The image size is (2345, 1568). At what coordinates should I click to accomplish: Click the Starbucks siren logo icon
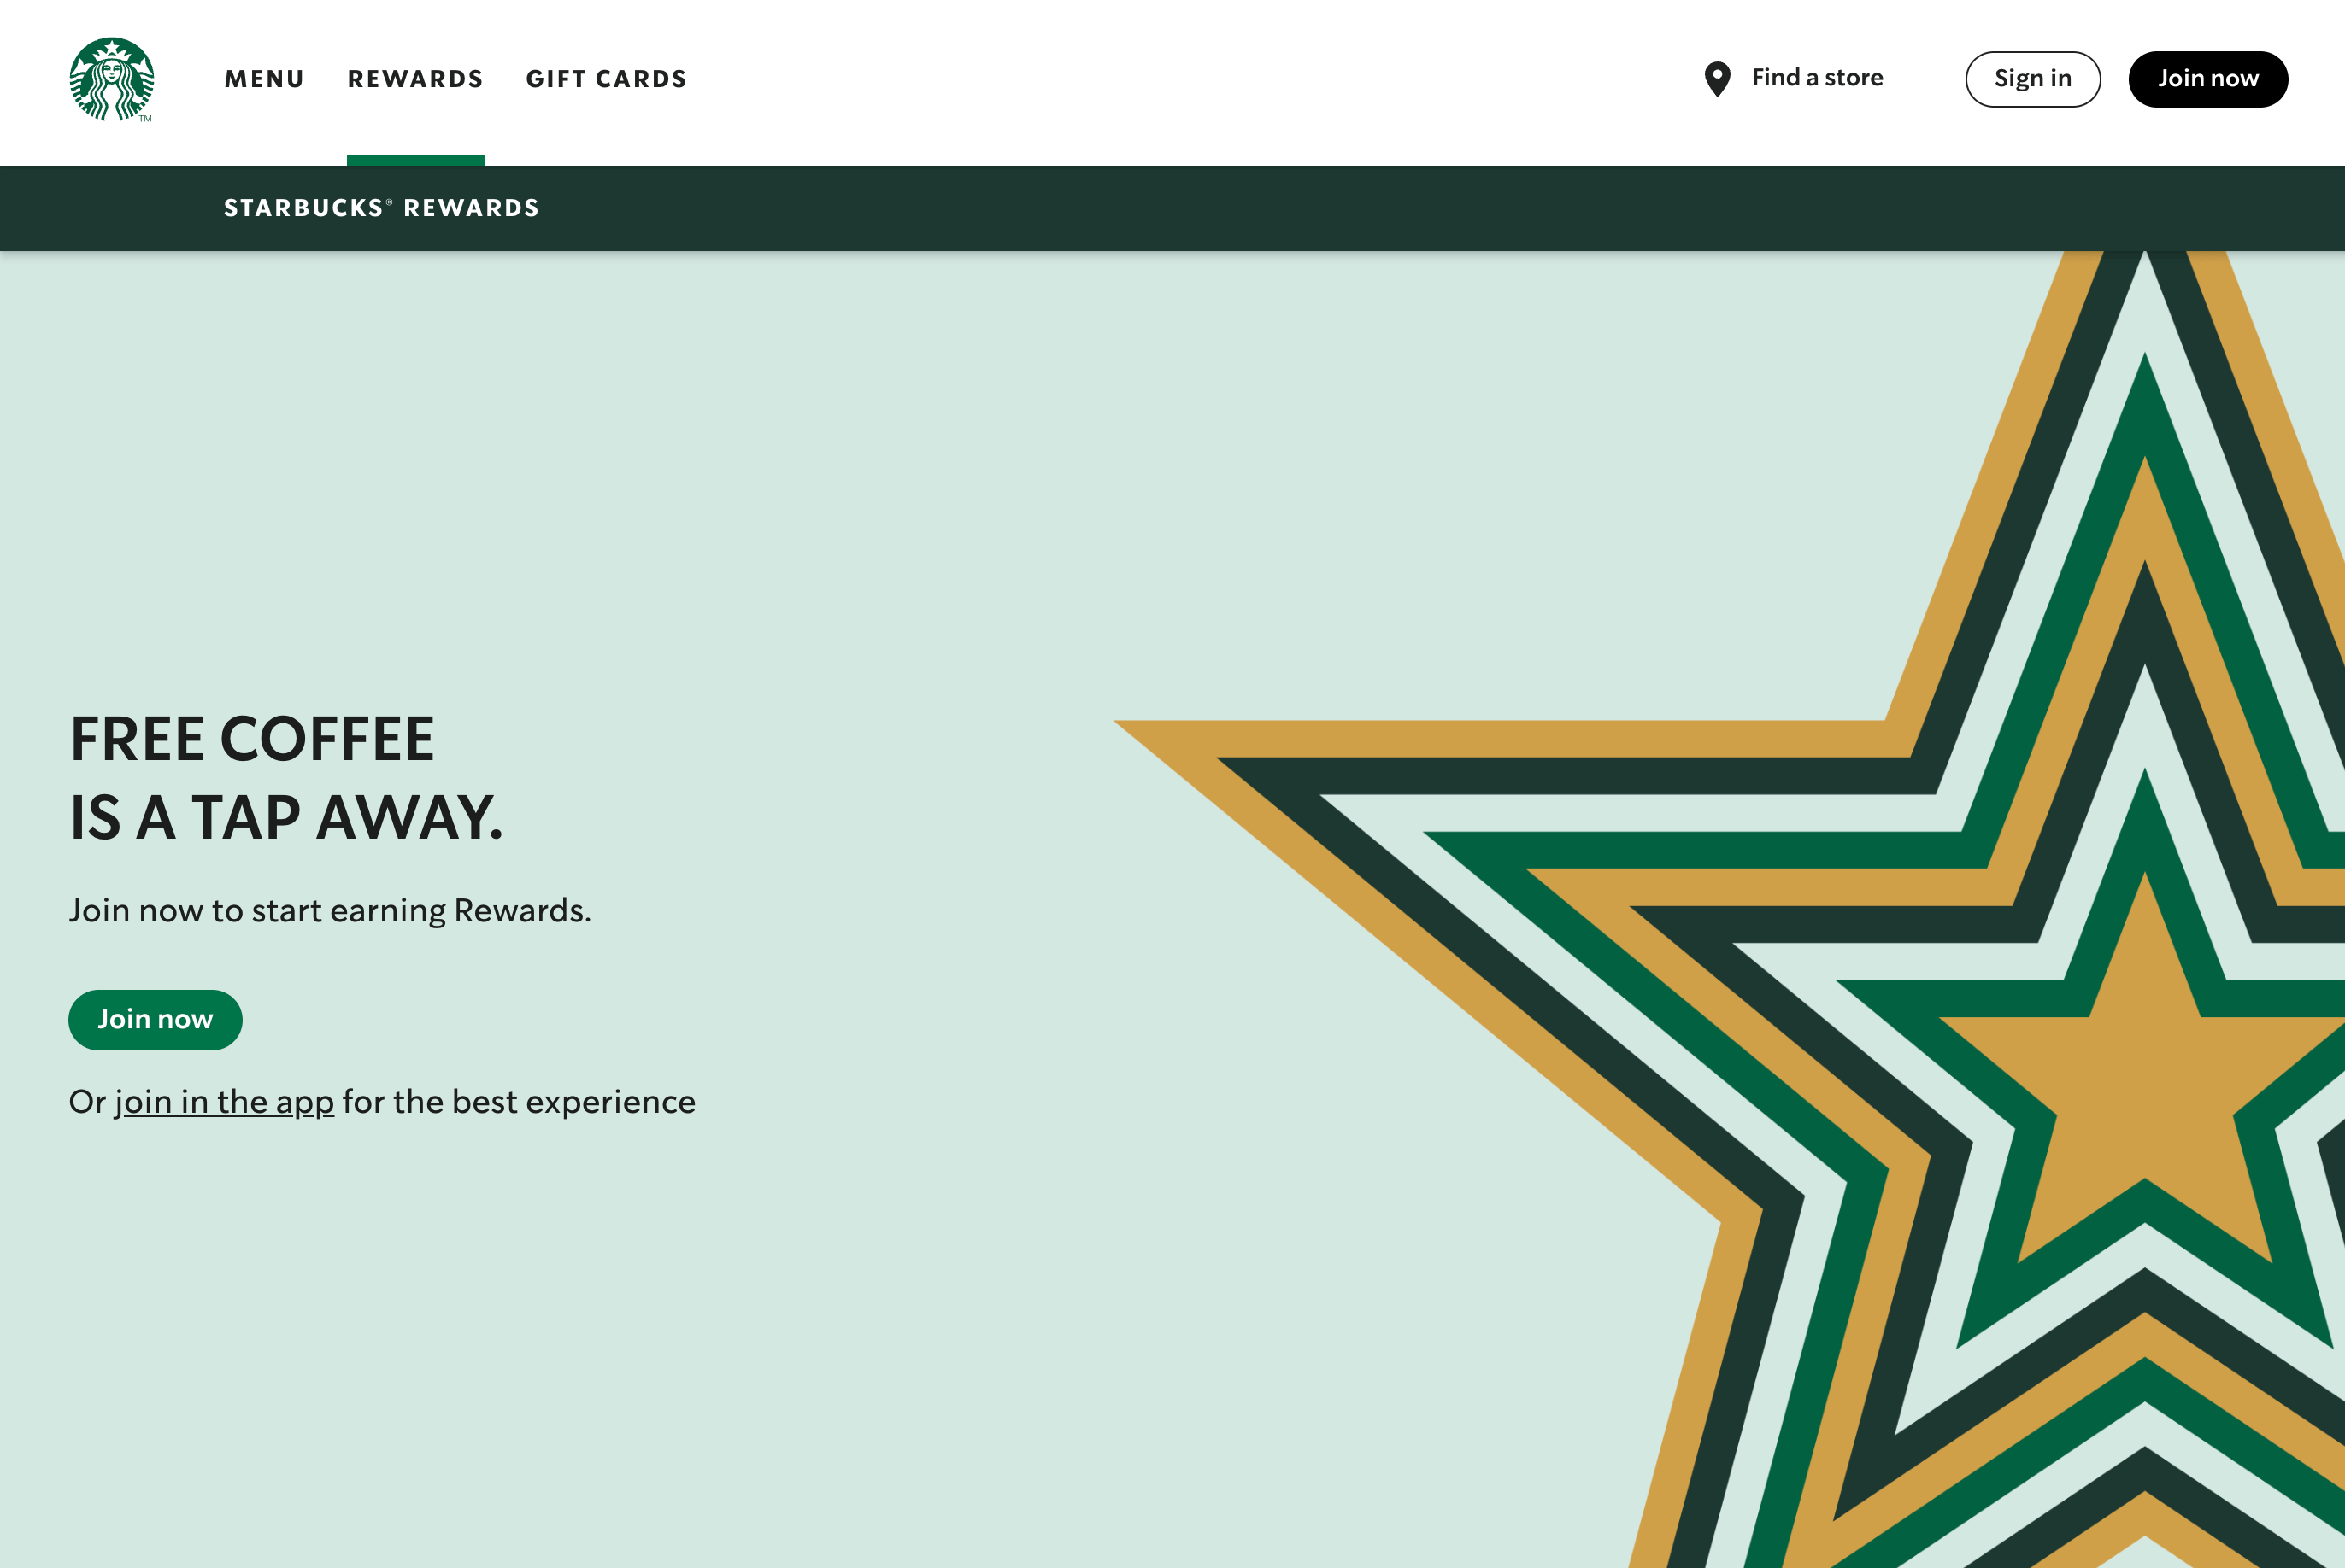(110, 79)
